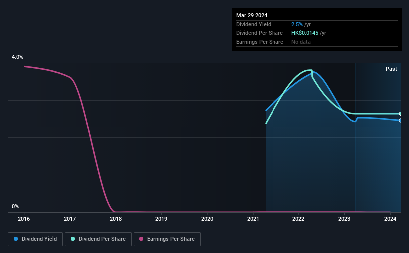Click the 2.5% dividend yield value in tooltip
409x253 pixels.
297,24
